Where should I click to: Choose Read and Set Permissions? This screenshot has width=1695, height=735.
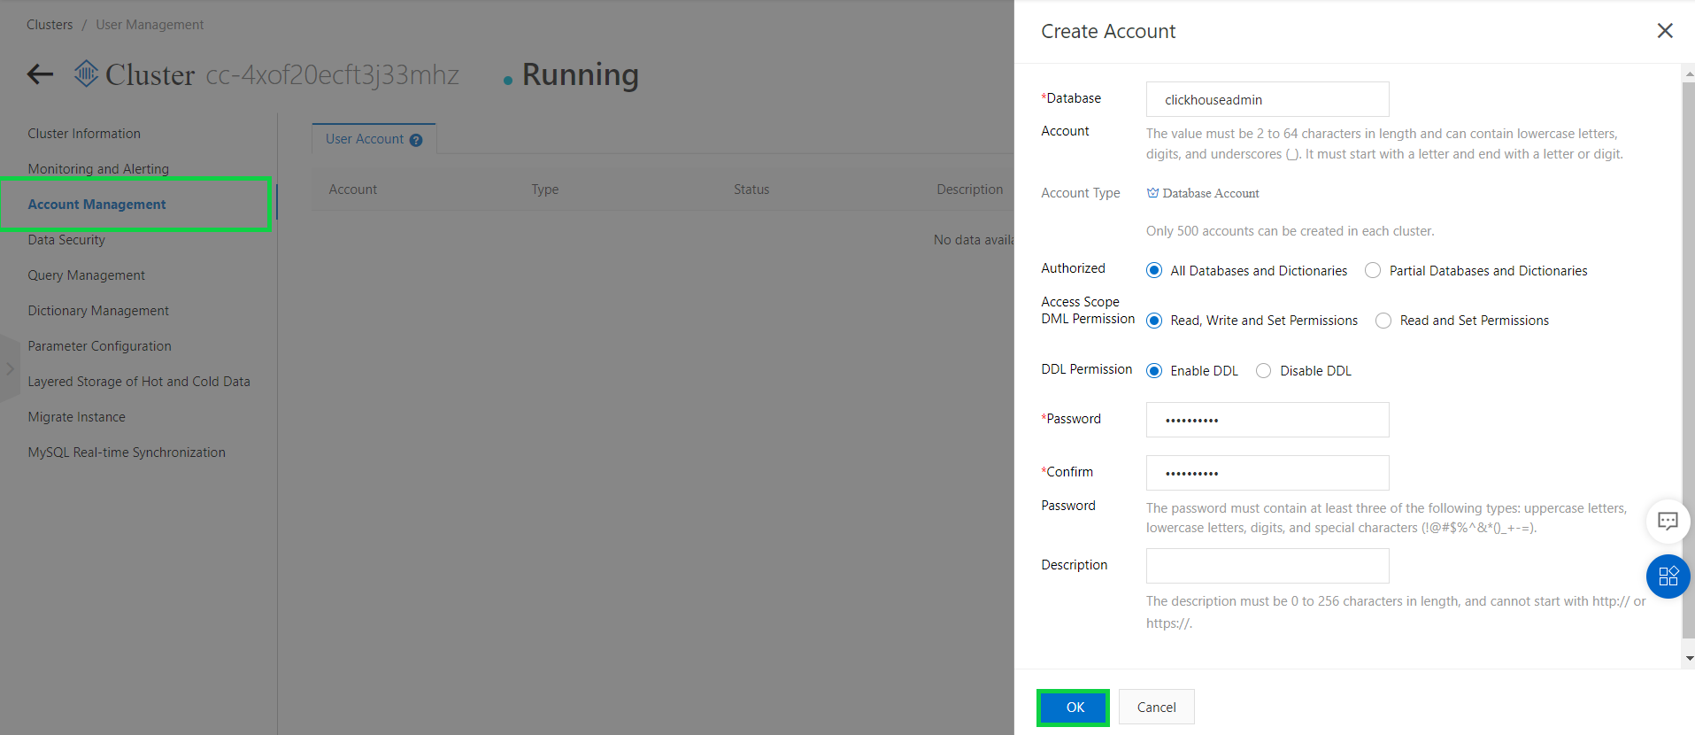click(x=1383, y=321)
